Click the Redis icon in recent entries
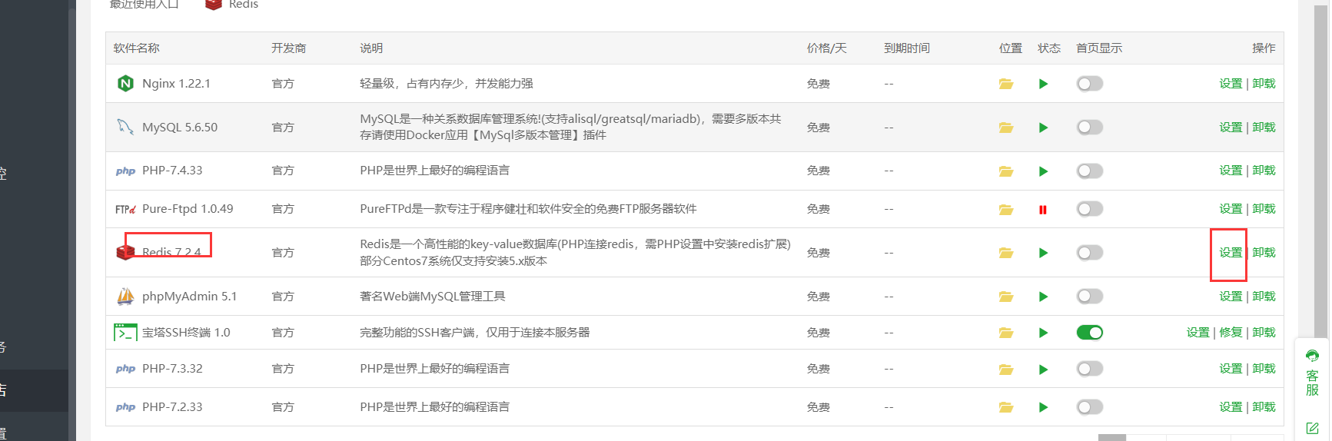Viewport: 1332px width, 441px height. (x=214, y=5)
